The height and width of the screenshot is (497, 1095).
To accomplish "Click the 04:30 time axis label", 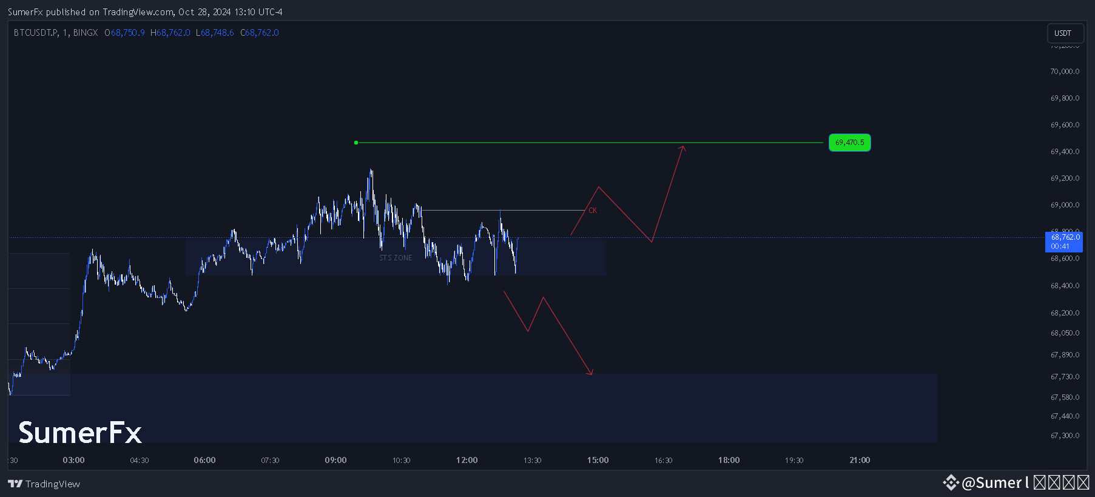I will 140,461.
